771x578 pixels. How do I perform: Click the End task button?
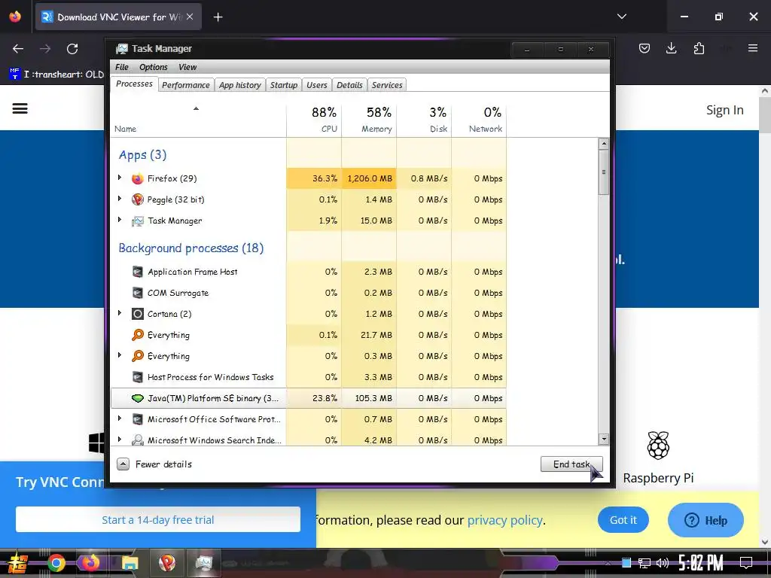(x=571, y=464)
